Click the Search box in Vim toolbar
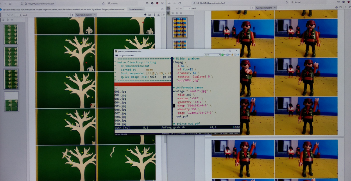 (x=211, y=55)
